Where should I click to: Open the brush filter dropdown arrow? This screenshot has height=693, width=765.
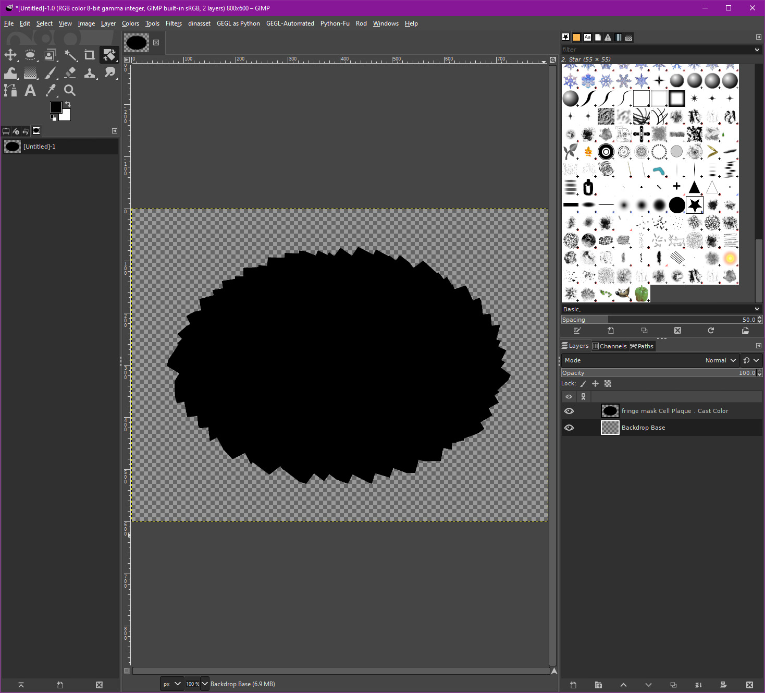click(x=757, y=50)
